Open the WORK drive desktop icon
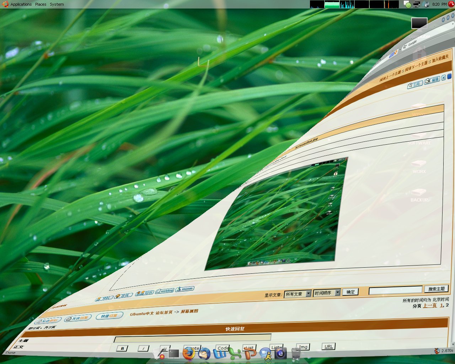 click(419, 166)
